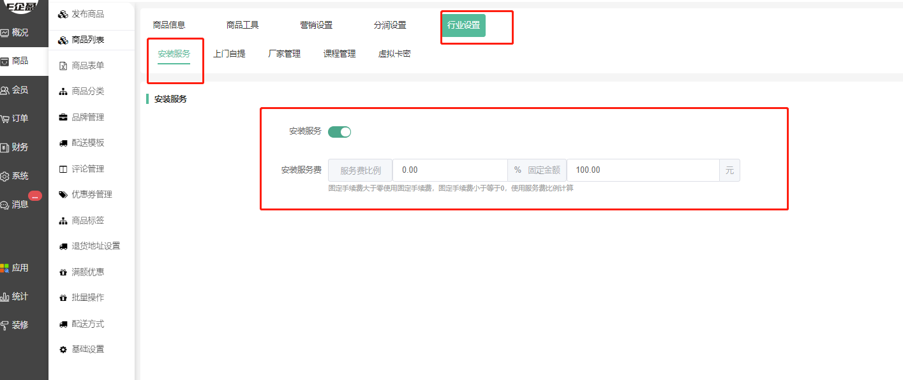Click the 固定金额 amount input field
Viewport: 903px width, 380px height.
point(641,170)
